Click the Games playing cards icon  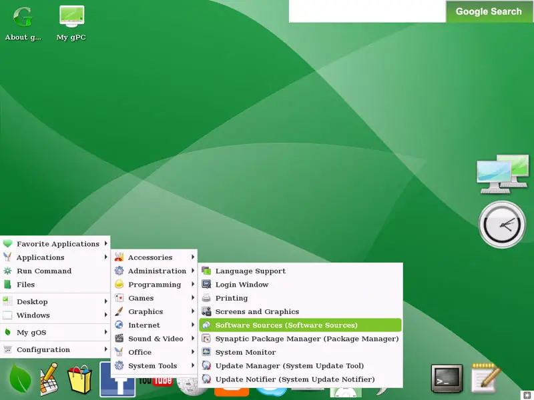119,298
